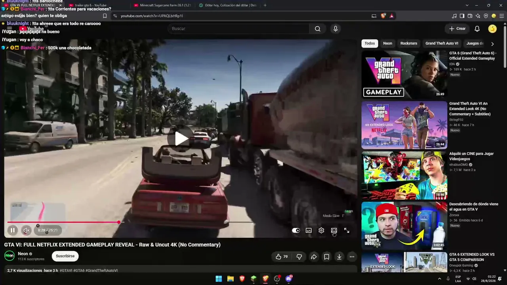Screen dimensions: 507x285
Task: Click the install-app icon in the address bar
Action: 374,16
